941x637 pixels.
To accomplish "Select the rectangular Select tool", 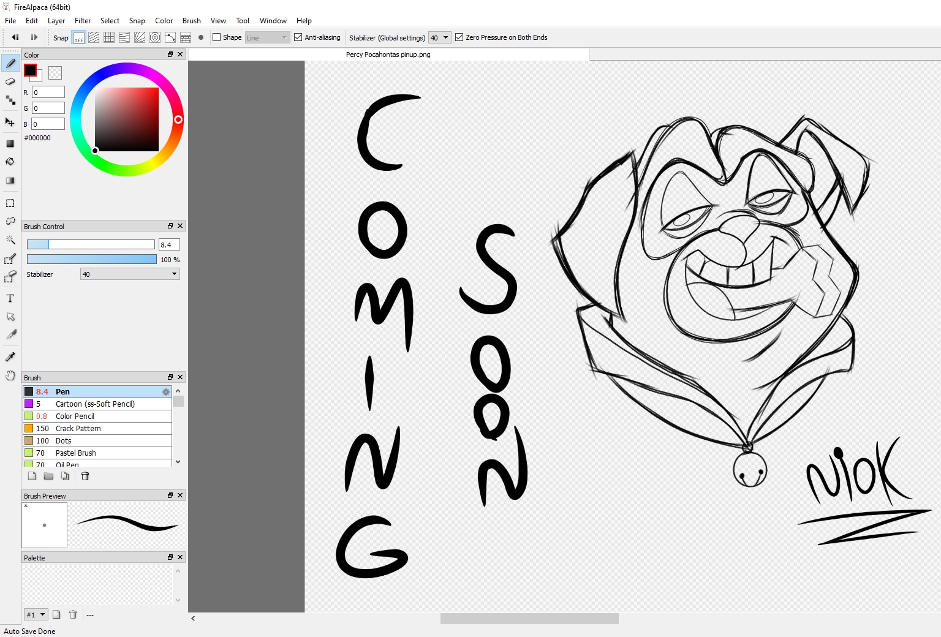I will [10, 203].
